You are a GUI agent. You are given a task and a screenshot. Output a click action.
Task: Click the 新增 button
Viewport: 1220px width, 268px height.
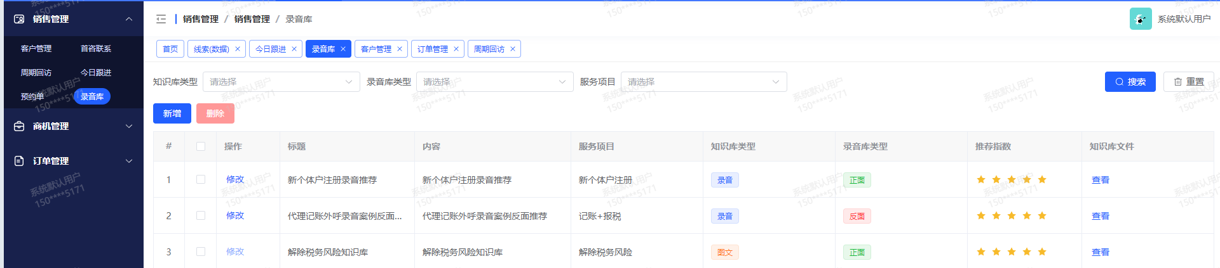(172, 113)
